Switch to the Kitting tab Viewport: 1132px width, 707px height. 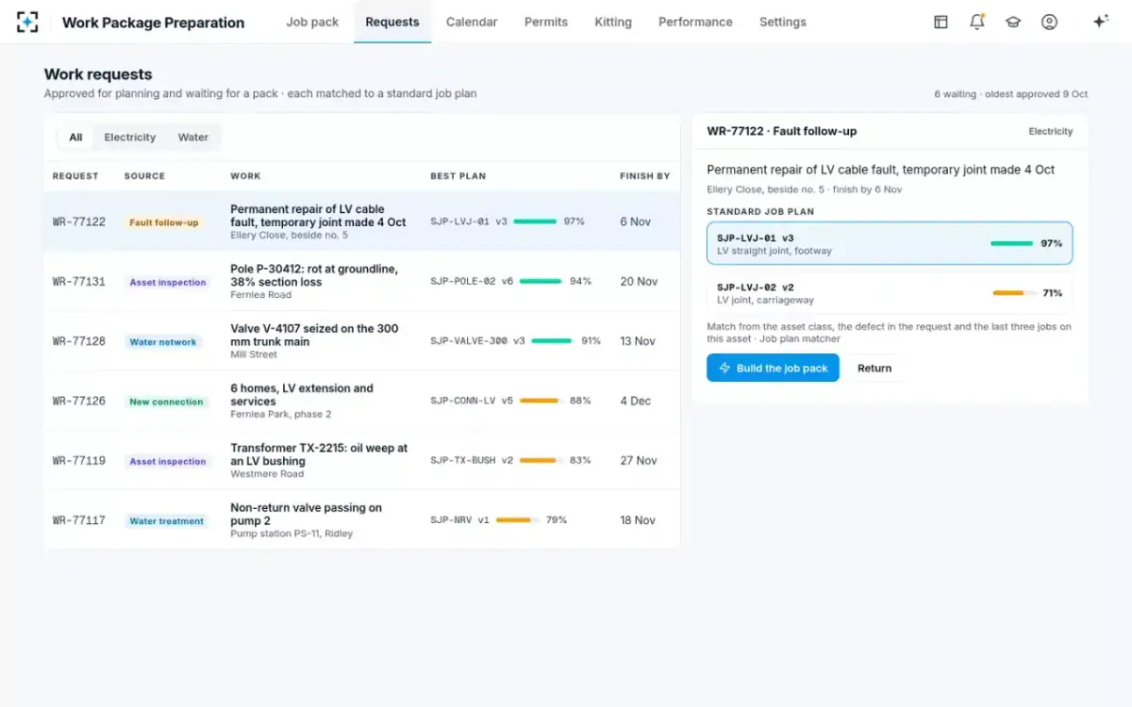coord(613,22)
